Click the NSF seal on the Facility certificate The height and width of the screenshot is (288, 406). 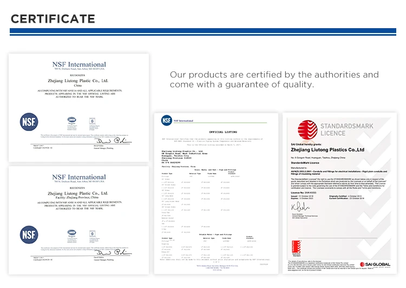[x=29, y=234]
